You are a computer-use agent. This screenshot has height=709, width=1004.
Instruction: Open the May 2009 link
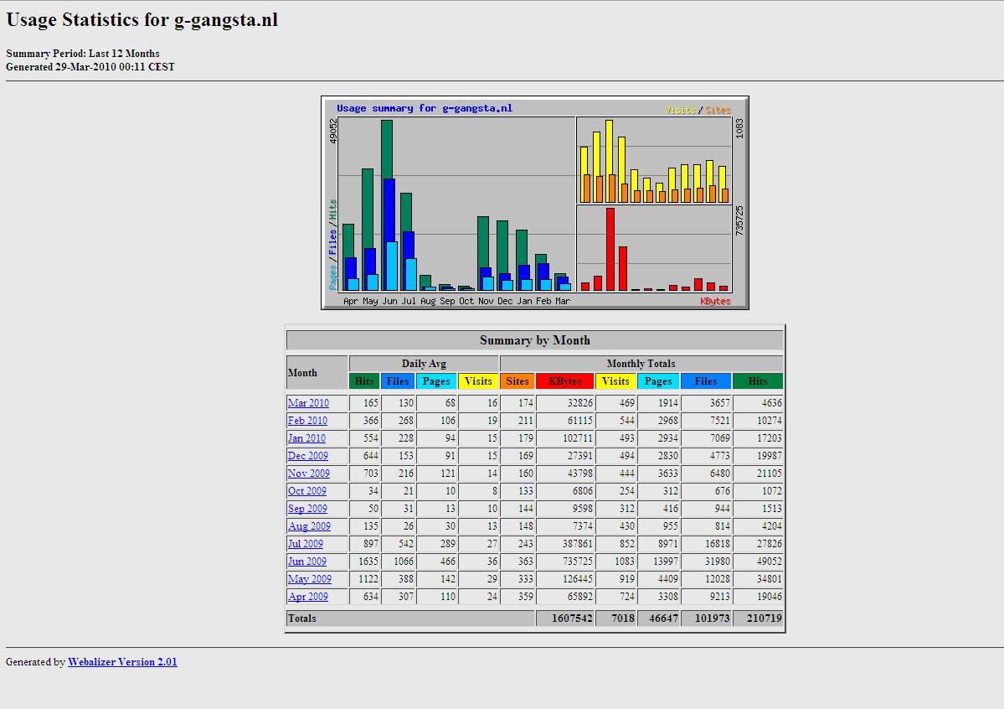point(309,579)
